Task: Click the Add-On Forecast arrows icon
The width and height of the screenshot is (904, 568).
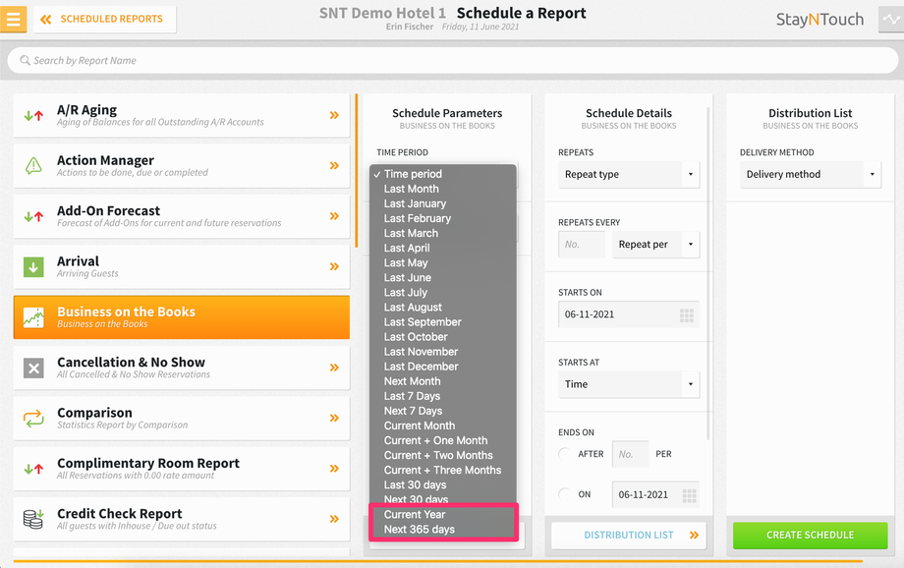Action: click(33, 217)
